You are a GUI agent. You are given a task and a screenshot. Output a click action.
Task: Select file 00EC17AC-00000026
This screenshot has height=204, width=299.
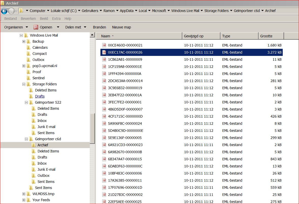coord(191,52)
